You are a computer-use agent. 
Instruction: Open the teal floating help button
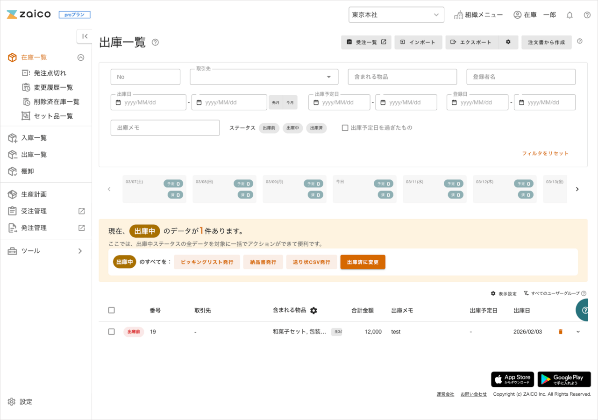tap(583, 310)
